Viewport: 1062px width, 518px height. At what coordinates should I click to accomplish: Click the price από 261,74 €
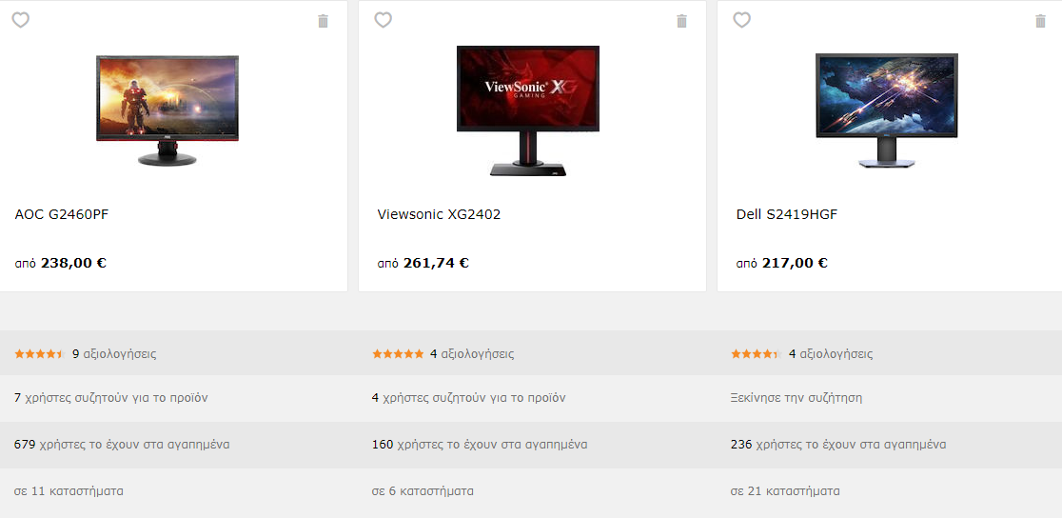(423, 263)
